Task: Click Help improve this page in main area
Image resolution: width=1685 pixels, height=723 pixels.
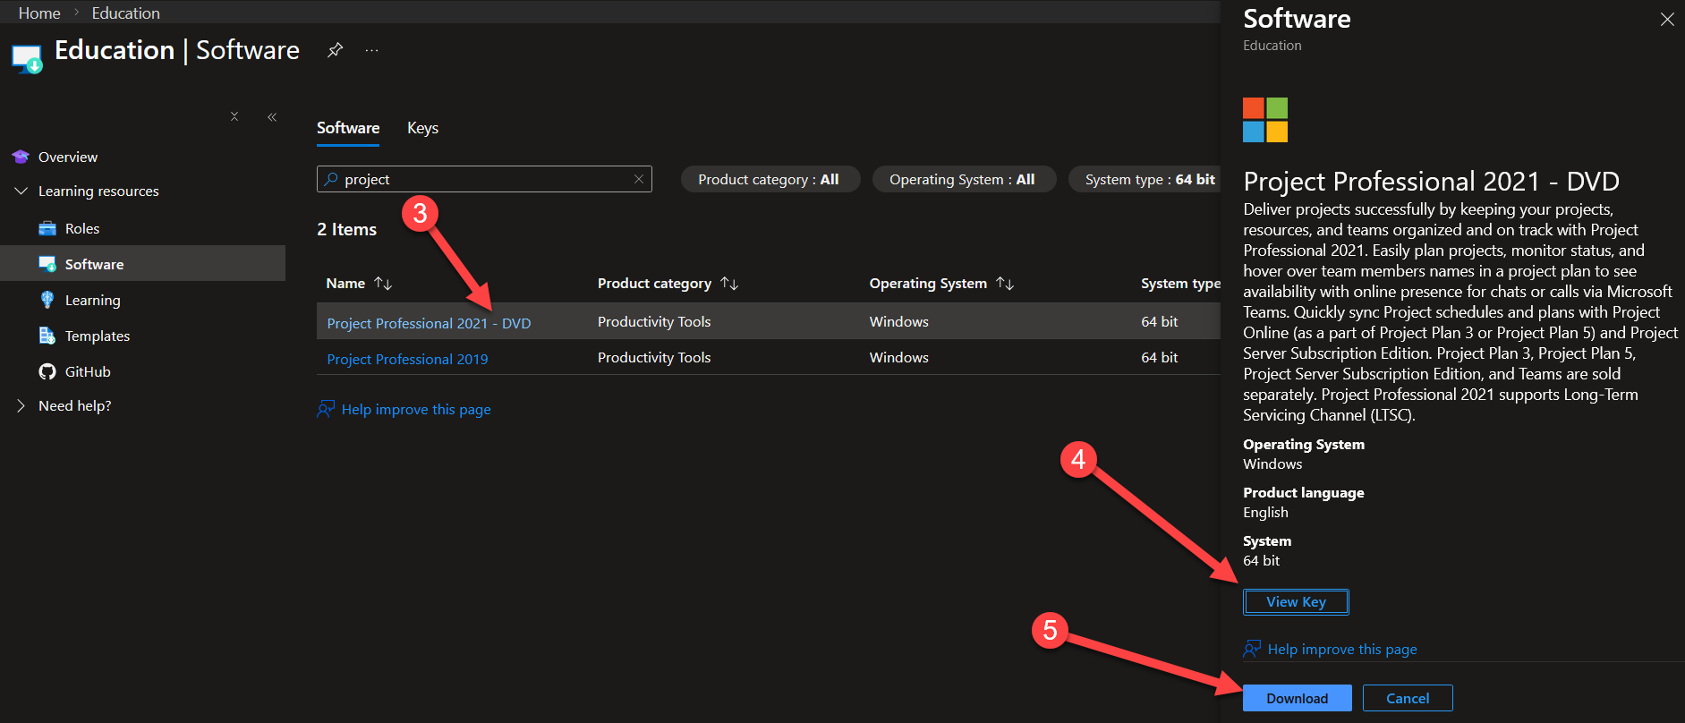Action: point(416,409)
